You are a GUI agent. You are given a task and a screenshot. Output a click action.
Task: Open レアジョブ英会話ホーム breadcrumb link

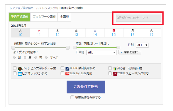coord(24,8)
